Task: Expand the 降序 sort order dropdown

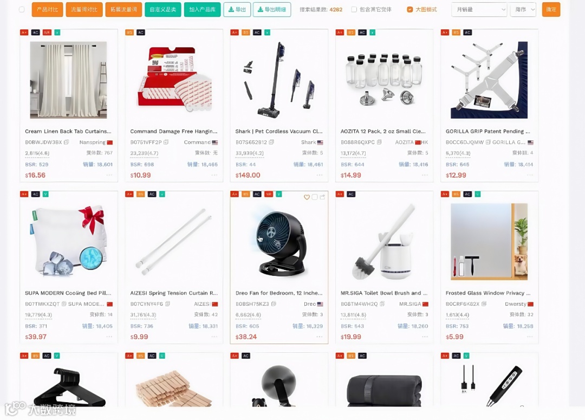Action: coord(523,9)
